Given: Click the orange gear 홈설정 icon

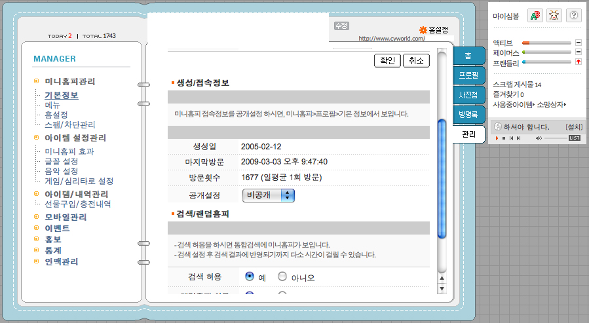Looking at the screenshot, I should click(423, 29).
